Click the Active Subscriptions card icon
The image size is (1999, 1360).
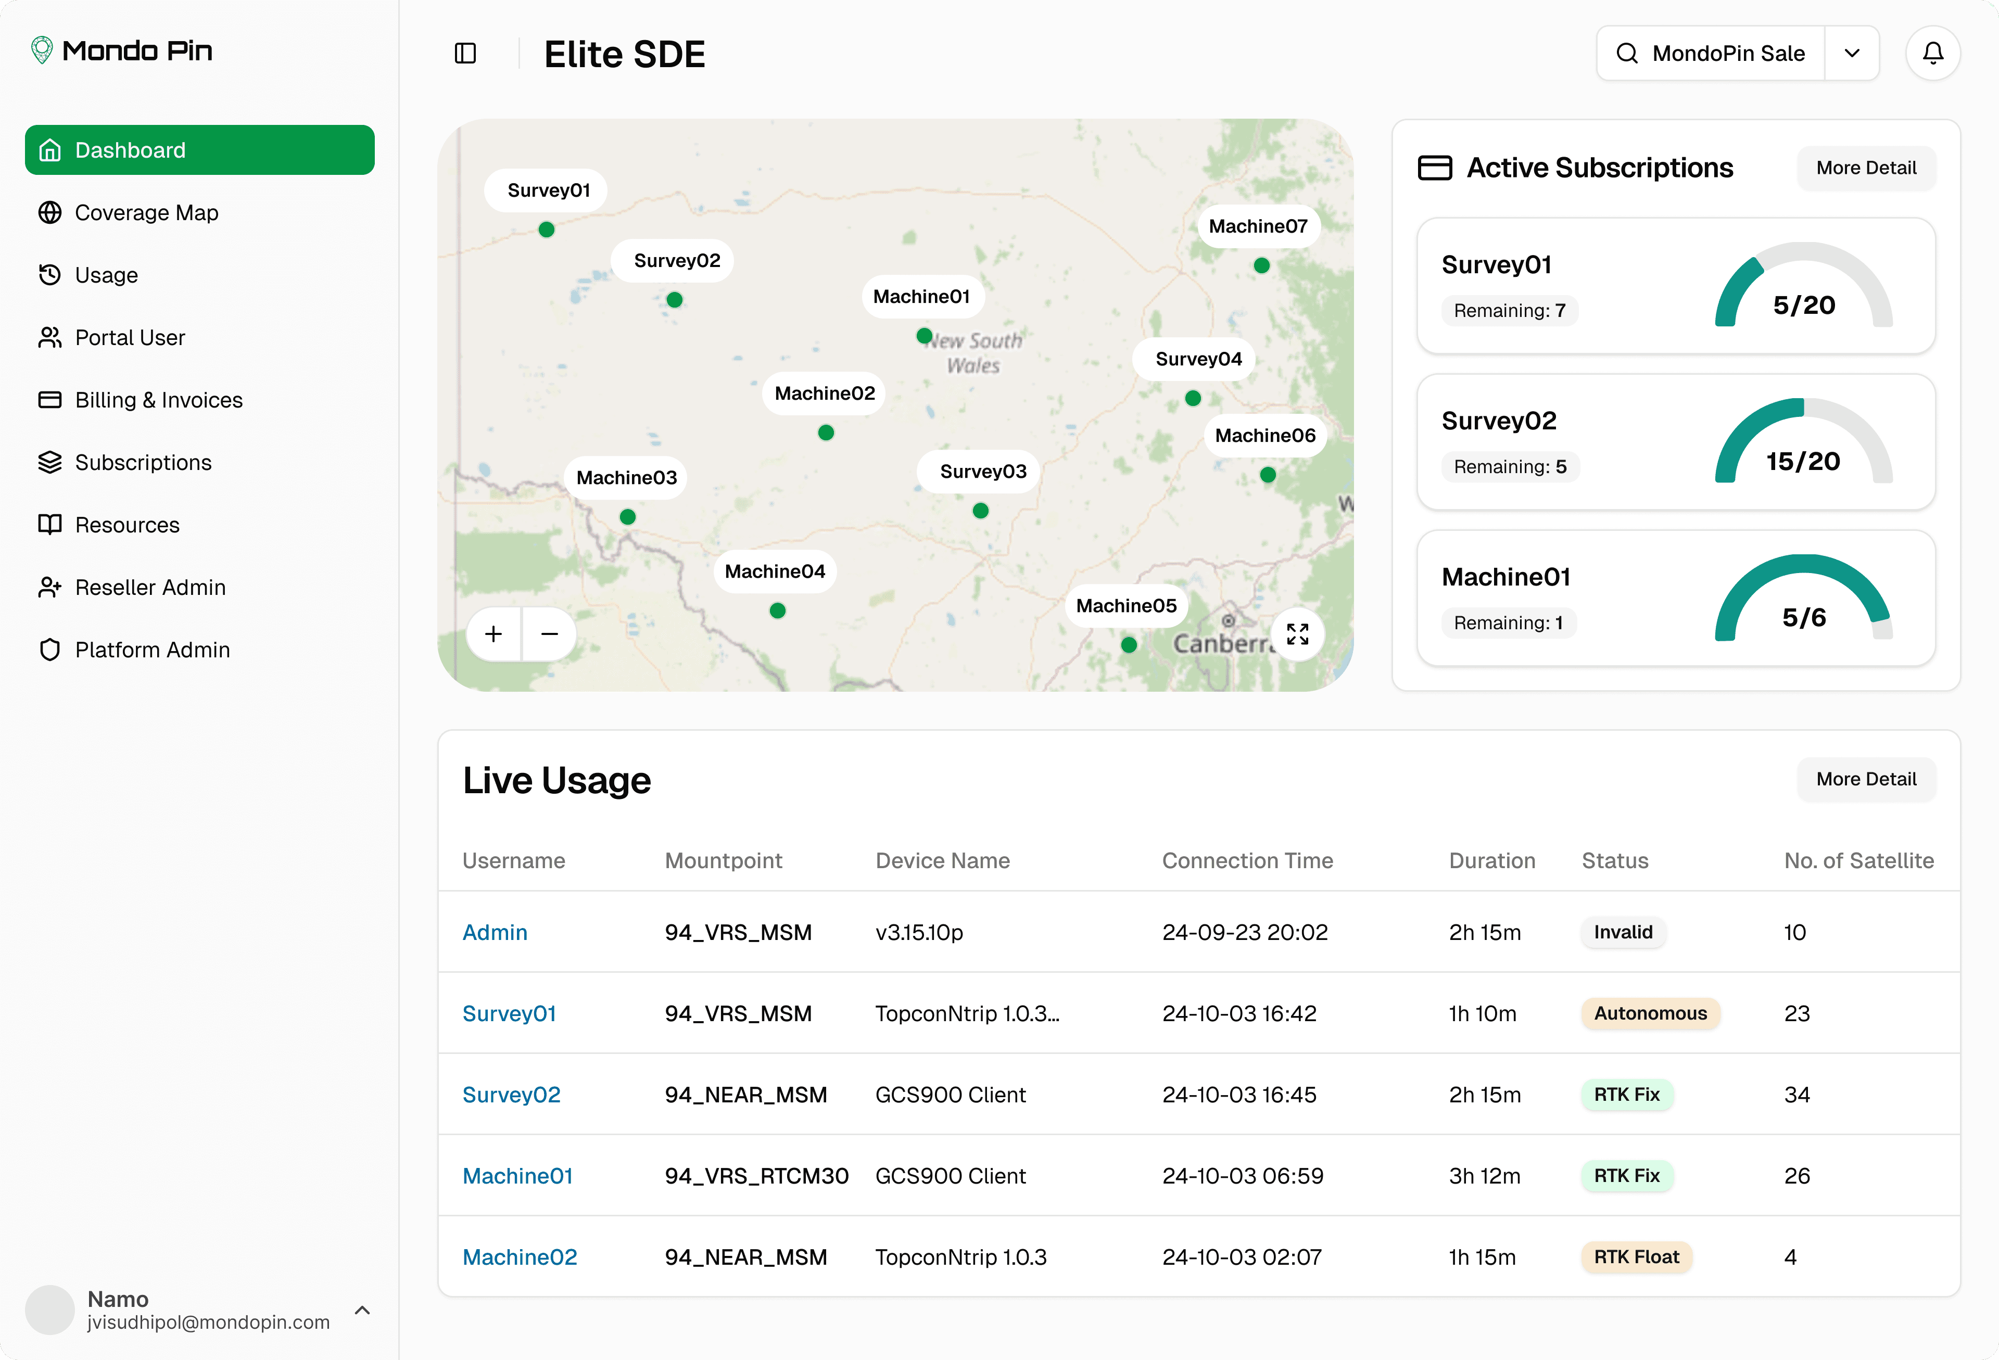coord(1434,168)
